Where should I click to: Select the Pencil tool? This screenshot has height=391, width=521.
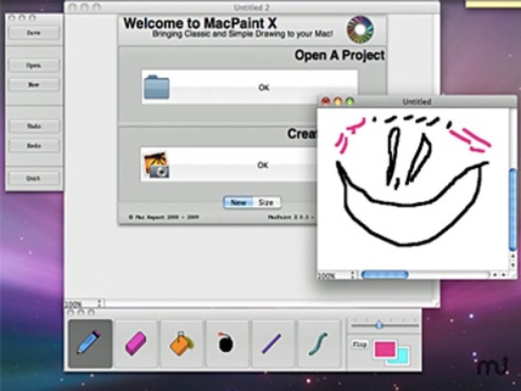point(90,343)
